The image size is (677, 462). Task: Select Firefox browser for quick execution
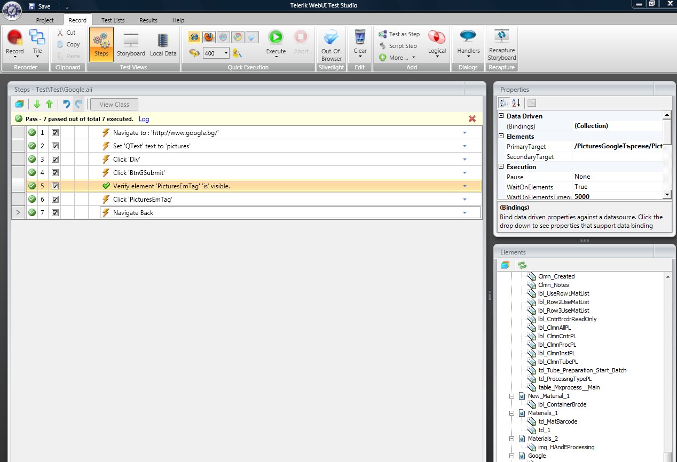click(209, 37)
